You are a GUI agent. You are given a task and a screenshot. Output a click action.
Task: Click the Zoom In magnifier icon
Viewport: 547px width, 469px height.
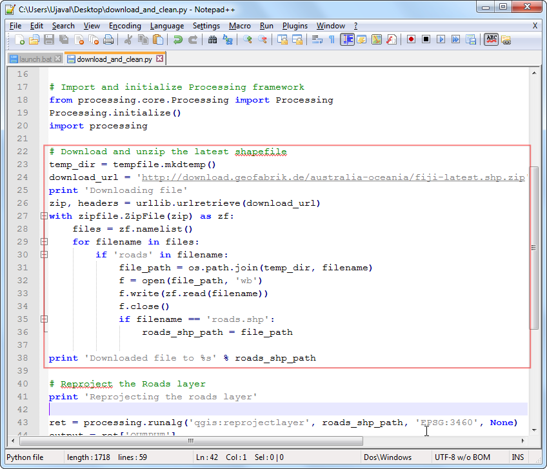pos(248,39)
